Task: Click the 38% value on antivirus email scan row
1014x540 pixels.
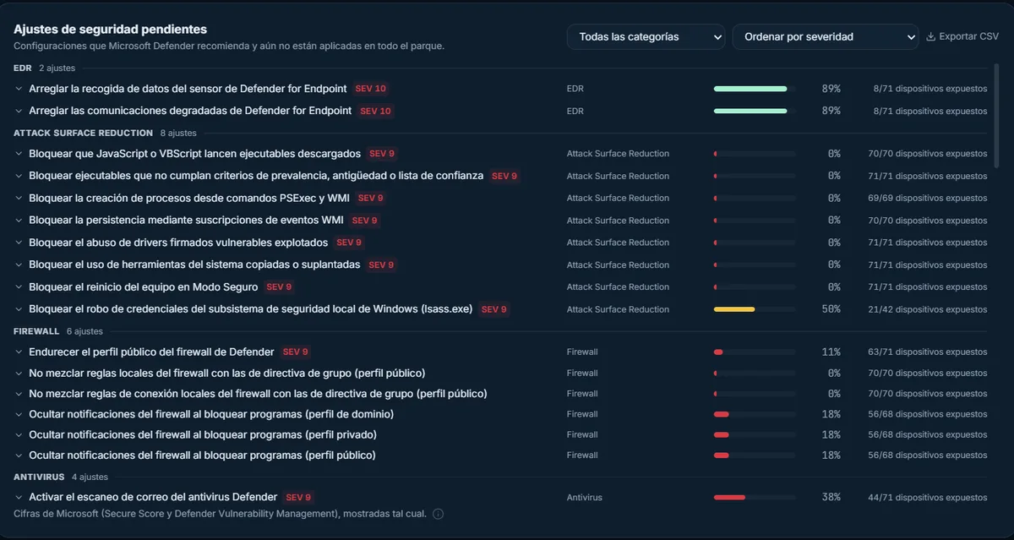Action: (x=831, y=498)
